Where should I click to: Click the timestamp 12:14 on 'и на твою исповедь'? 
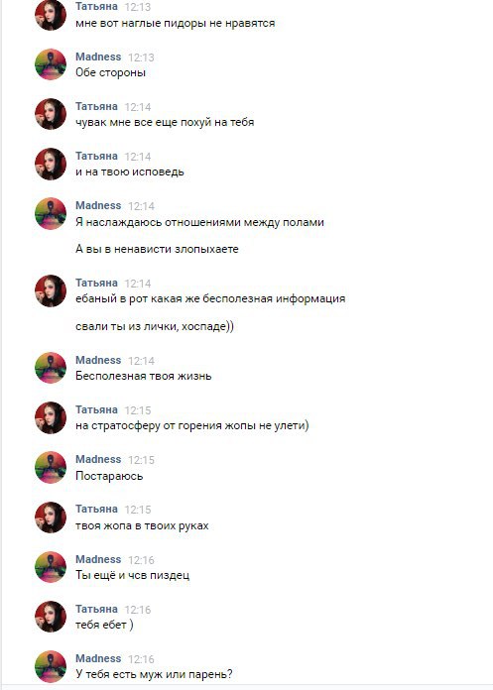tap(138, 157)
